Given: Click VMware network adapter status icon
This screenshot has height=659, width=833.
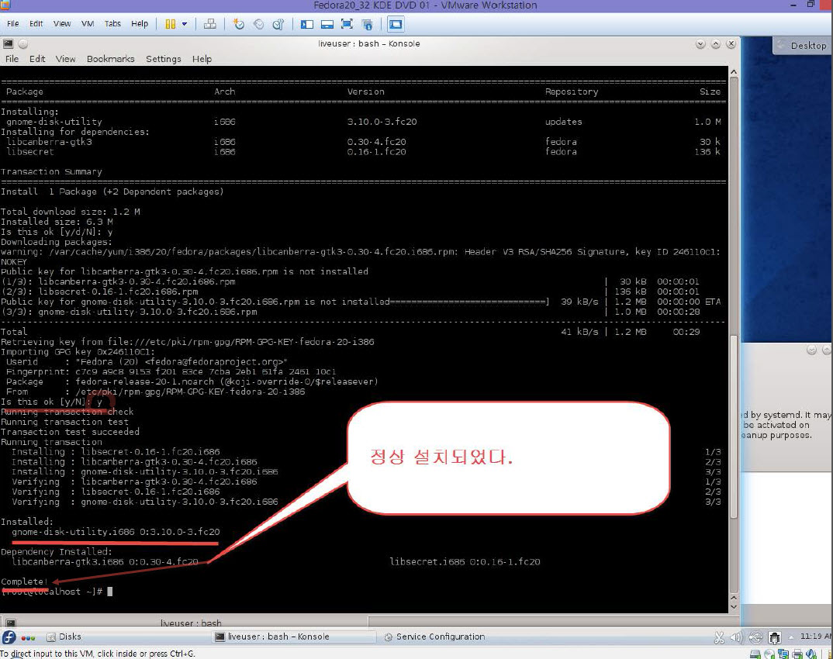Looking at the screenshot, I should [783, 654].
